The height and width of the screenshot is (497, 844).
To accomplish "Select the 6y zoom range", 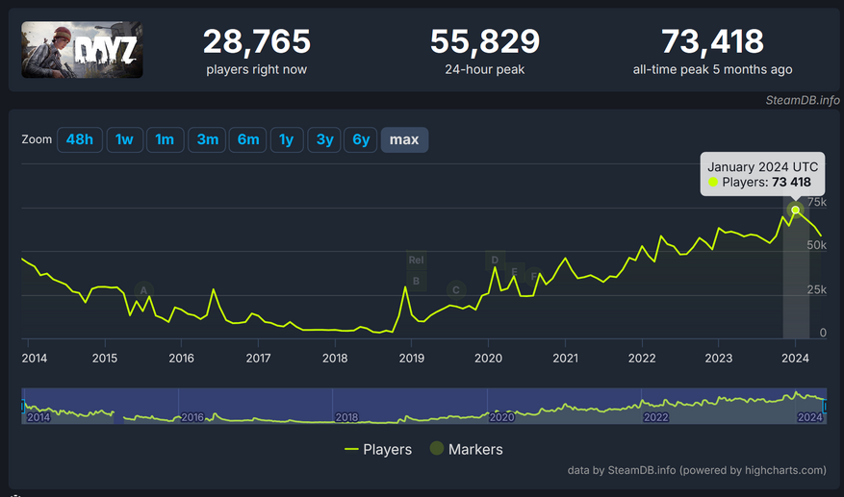I will (x=361, y=139).
